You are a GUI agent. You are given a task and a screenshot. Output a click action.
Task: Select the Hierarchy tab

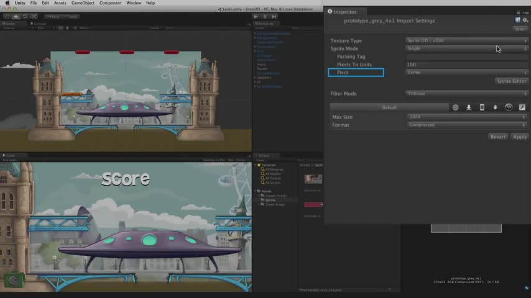click(265, 24)
